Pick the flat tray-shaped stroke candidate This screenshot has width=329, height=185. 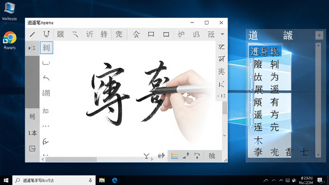click(46, 63)
